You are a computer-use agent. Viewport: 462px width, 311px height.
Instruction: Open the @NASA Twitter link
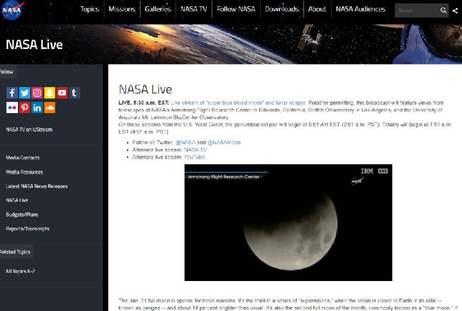point(185,143)
